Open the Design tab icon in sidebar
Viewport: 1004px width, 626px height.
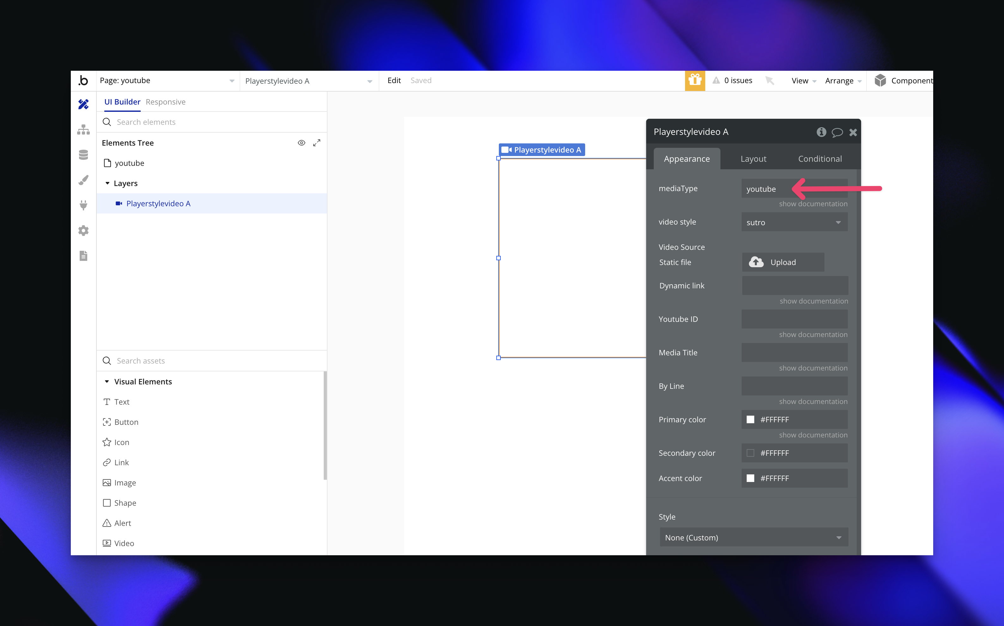83,104
